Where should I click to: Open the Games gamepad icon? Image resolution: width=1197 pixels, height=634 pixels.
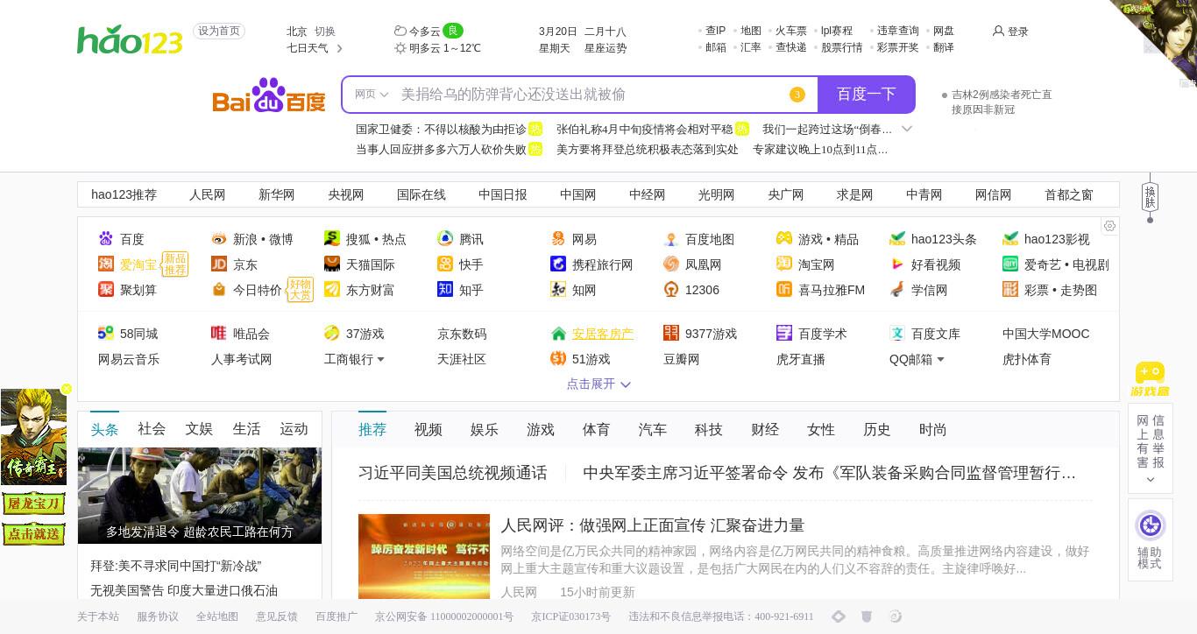click(784, 238)
